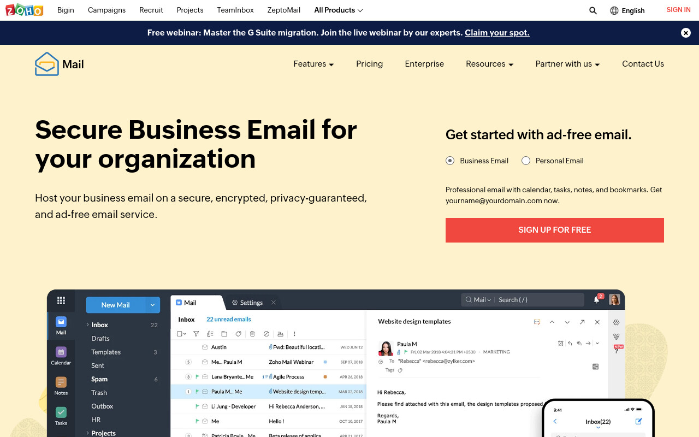Click the tag icon in mail toolbar
Image resolution: width=699 pixels, height=437 pixels.
pyautogui.click(x=238, y=334)
